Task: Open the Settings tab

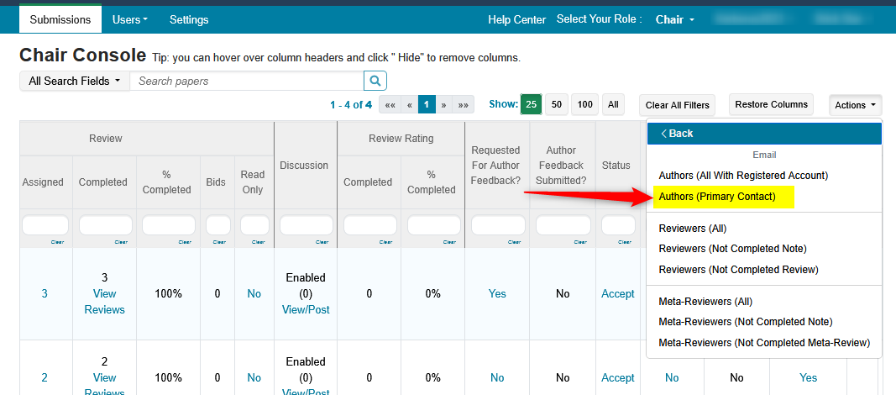Action: (x=189, y=19)
